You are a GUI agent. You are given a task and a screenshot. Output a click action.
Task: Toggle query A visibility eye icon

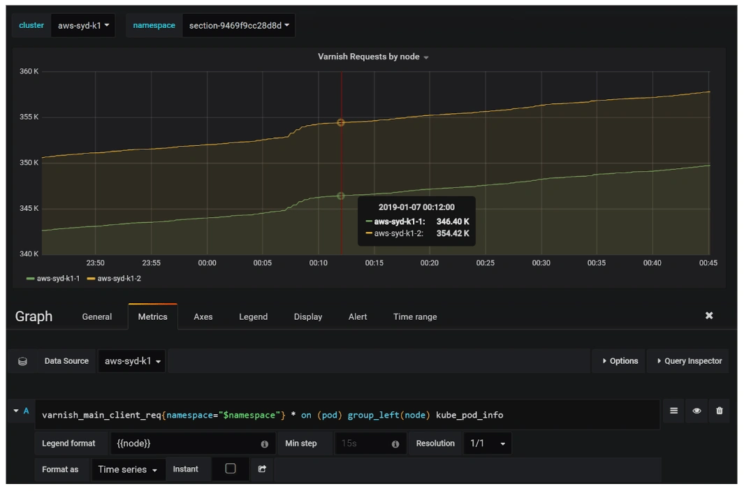tap(696, 411)
